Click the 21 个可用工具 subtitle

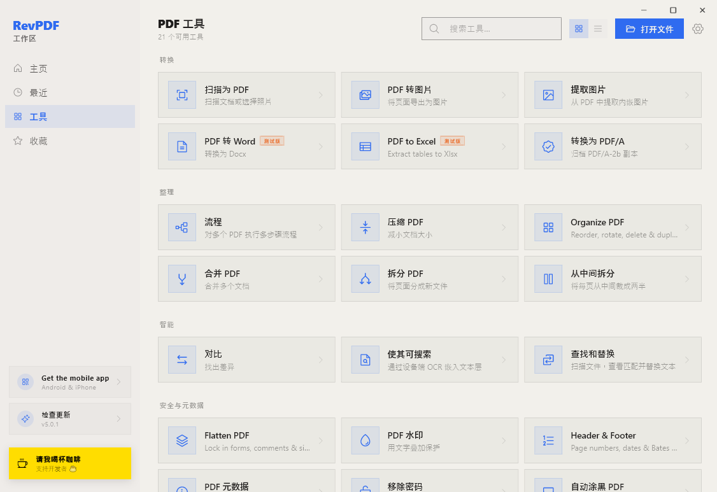[x=181, y=37]
